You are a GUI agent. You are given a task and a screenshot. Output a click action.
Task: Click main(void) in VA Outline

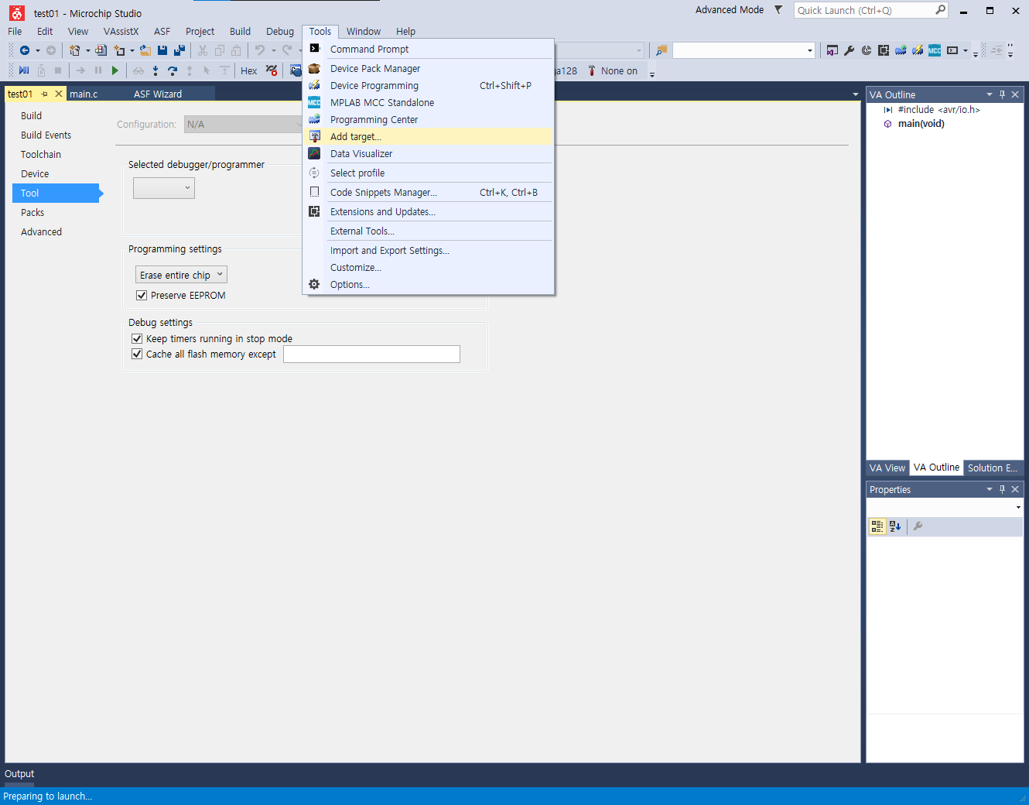coord(921,123)
